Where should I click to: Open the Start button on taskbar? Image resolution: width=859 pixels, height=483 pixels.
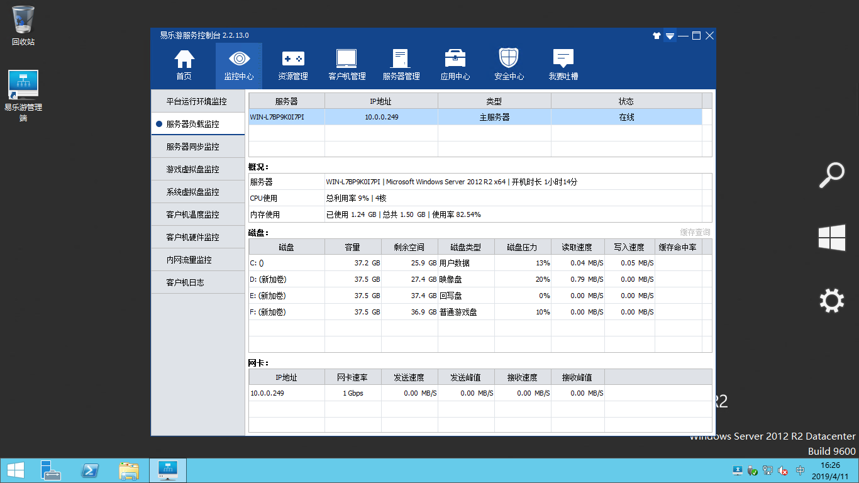tap(16, 470)
